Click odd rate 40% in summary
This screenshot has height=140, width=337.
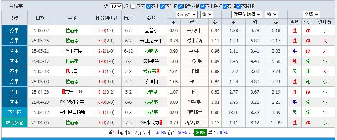[223, 133]
